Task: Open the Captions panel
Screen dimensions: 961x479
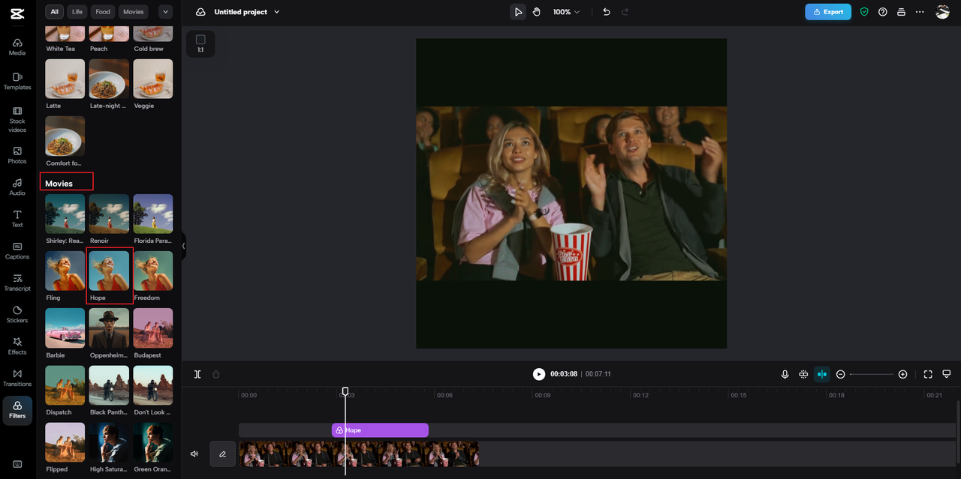Action: (x=17, y=250)
